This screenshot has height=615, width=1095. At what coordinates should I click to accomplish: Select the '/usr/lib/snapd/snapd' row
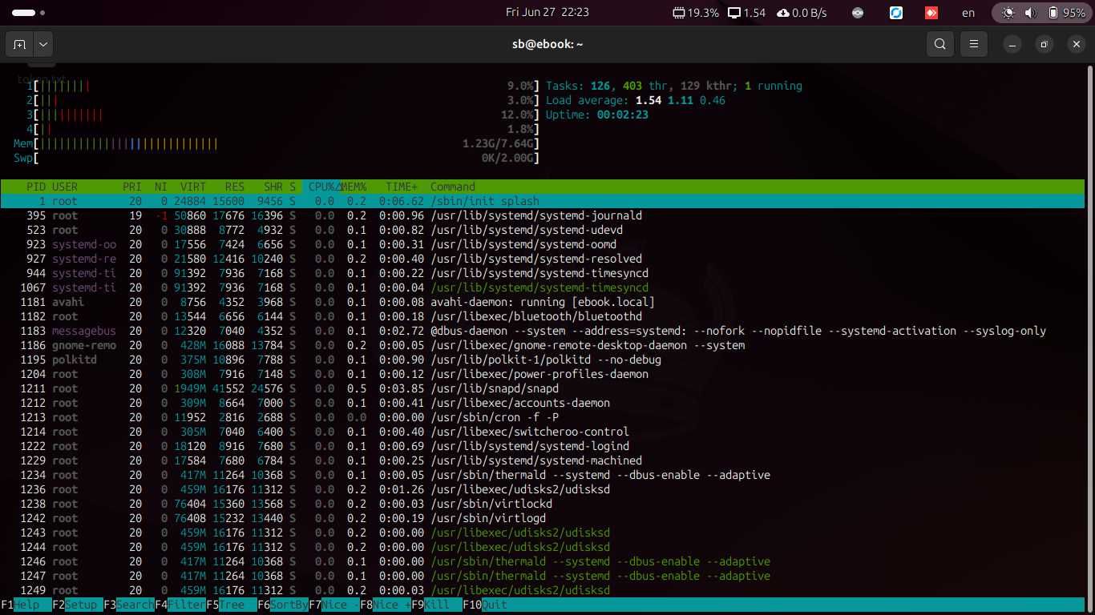click(x=543, y=388)
